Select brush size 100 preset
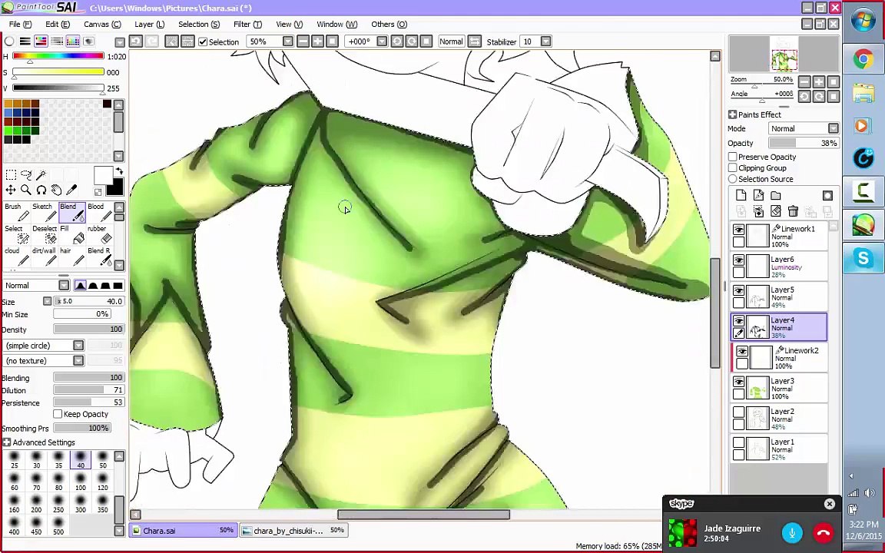 click(x=80, y=482)
